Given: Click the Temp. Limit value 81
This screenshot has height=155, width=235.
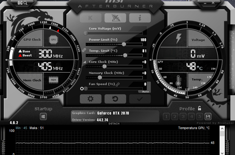Looking at the screenshot, I should pyautogui.click(x=144, y=51).
